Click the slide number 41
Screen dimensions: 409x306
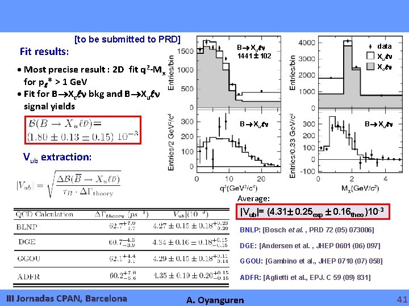402,300
